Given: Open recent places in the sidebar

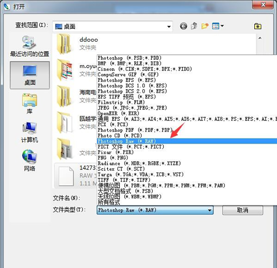Looking at the screenshot, I should pos(30,46).
